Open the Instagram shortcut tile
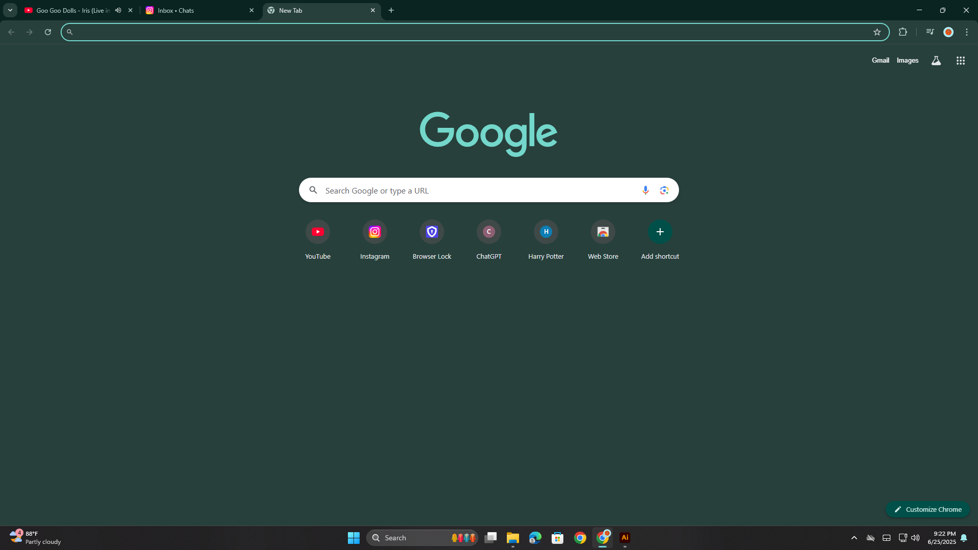The image size is (978, 550). coord(375,240)
